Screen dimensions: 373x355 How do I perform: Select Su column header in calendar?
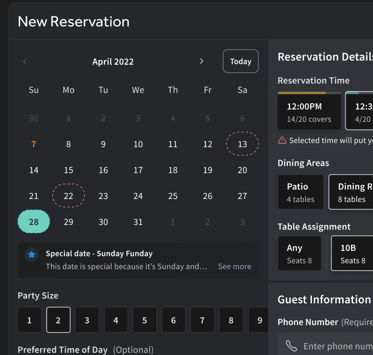click(x=34, y=90)
